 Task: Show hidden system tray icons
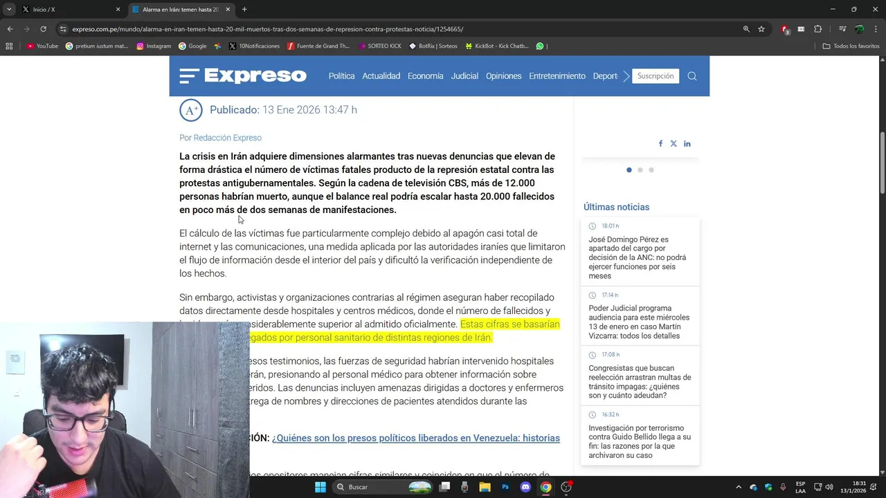739,487
